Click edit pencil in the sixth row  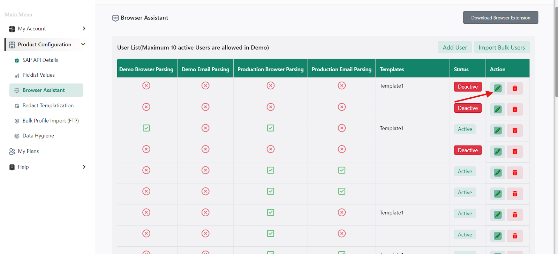tap(498, 194)
